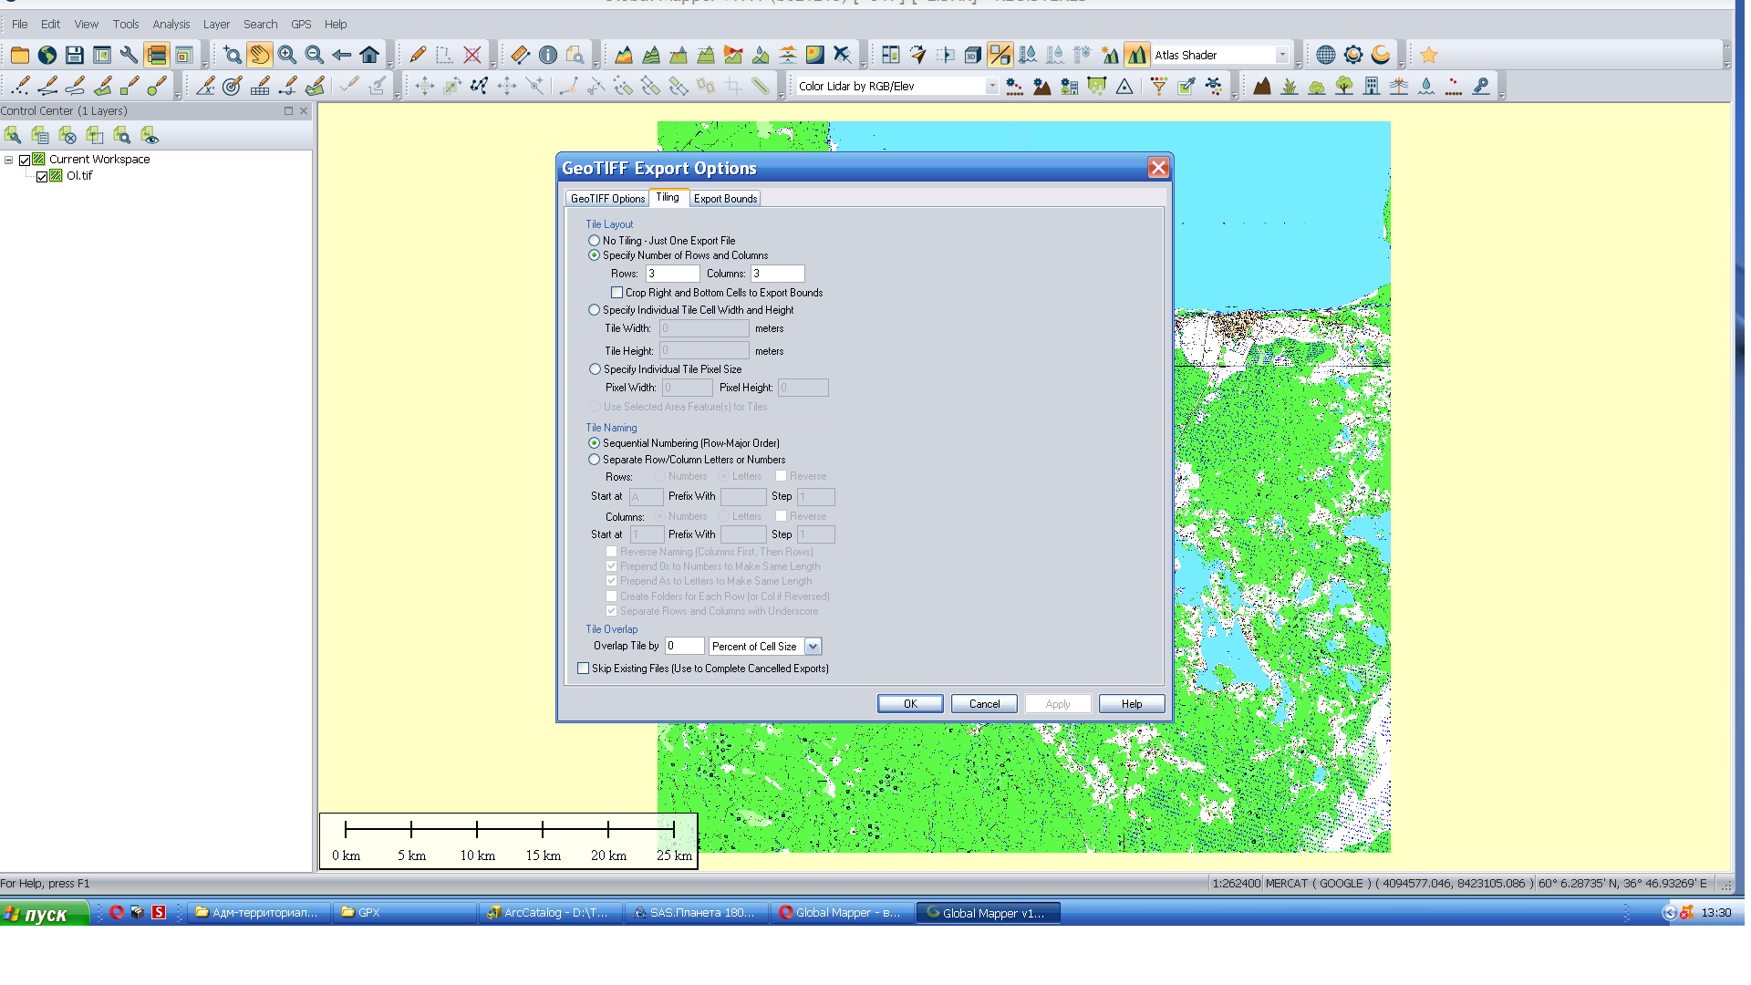Click the favorites star icon in toolbar

pos(1428,56)
